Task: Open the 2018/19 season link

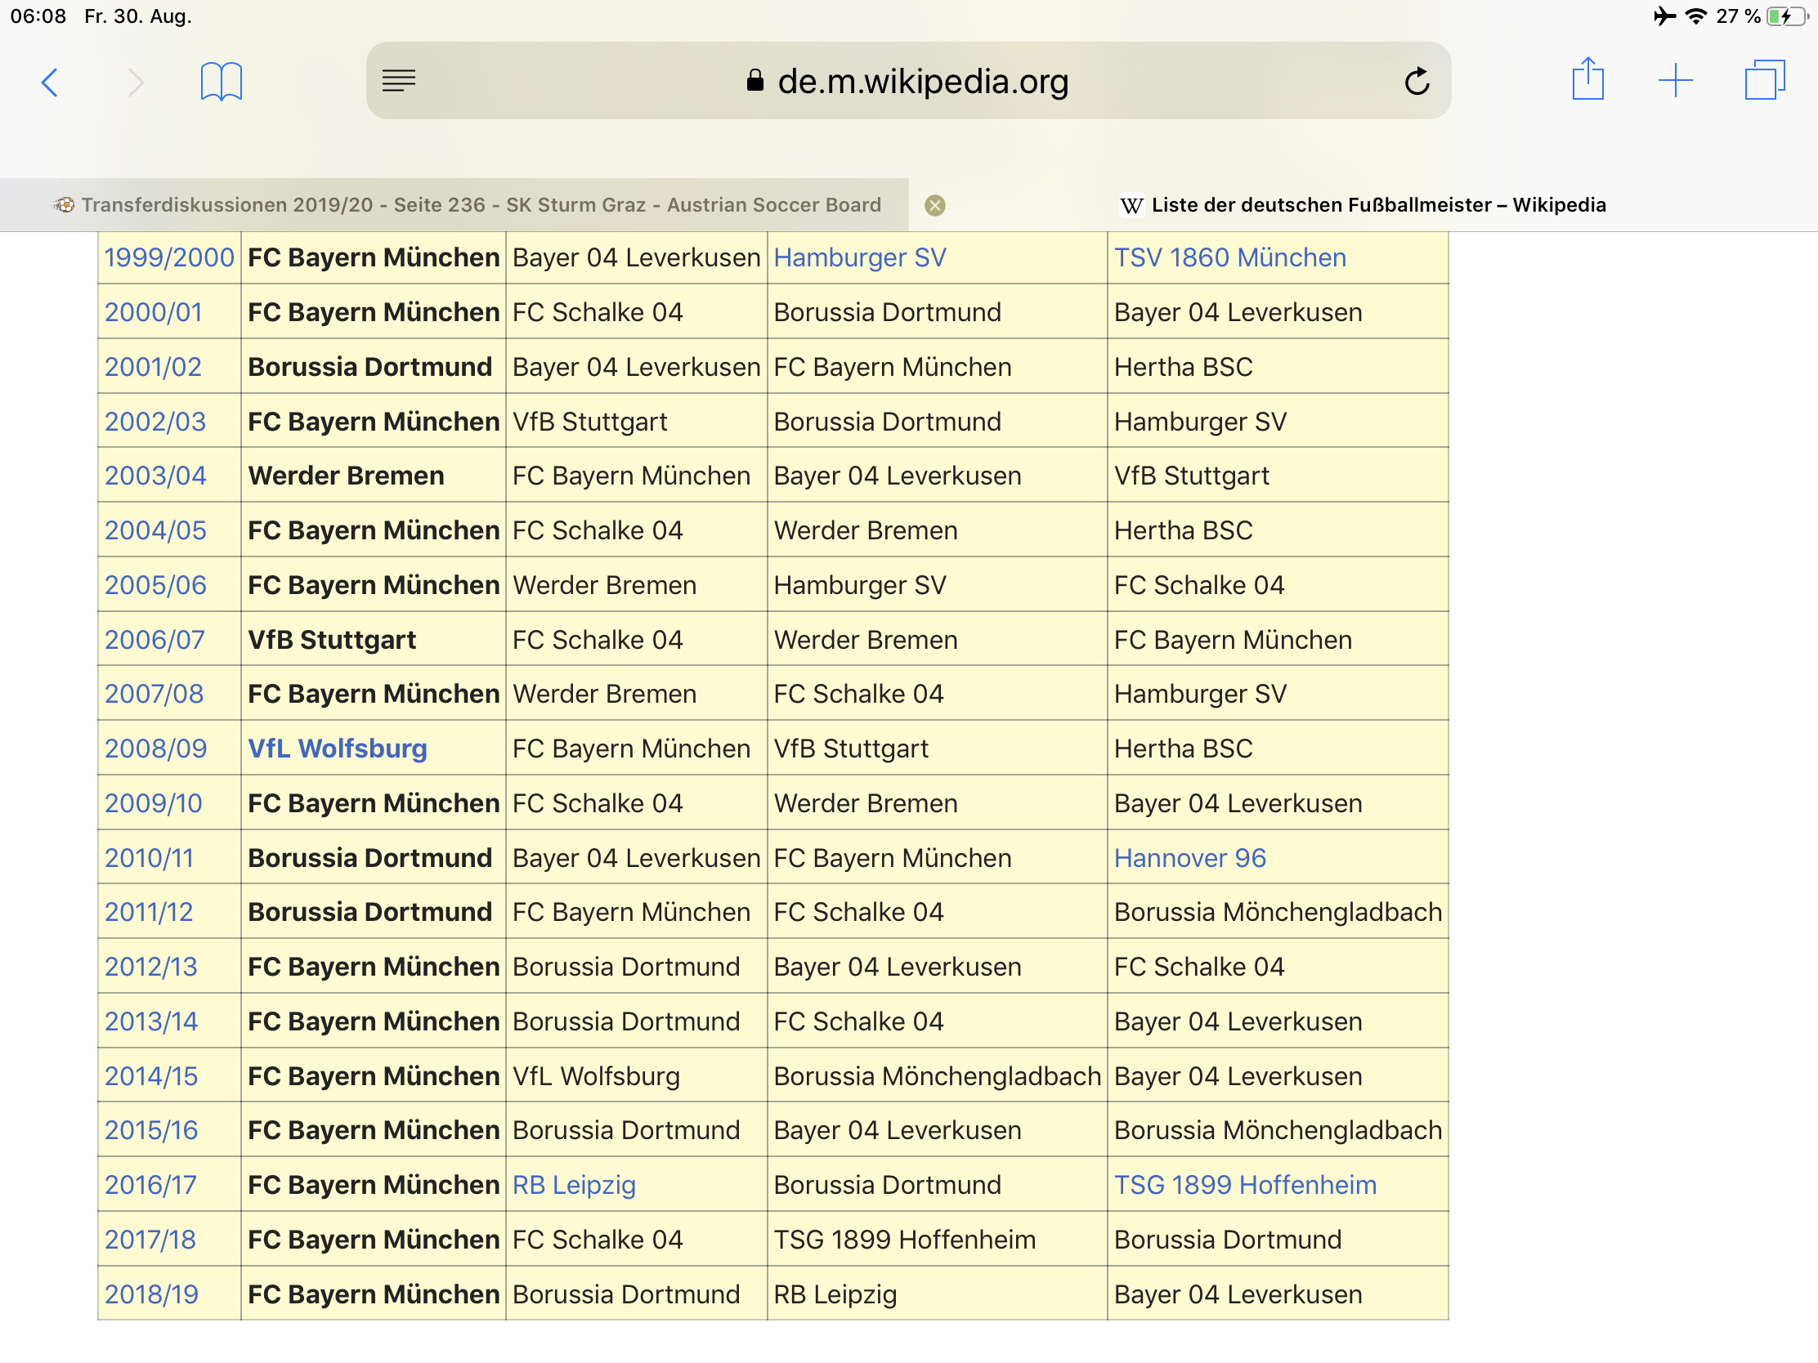Action: [x=151, y=1294]
